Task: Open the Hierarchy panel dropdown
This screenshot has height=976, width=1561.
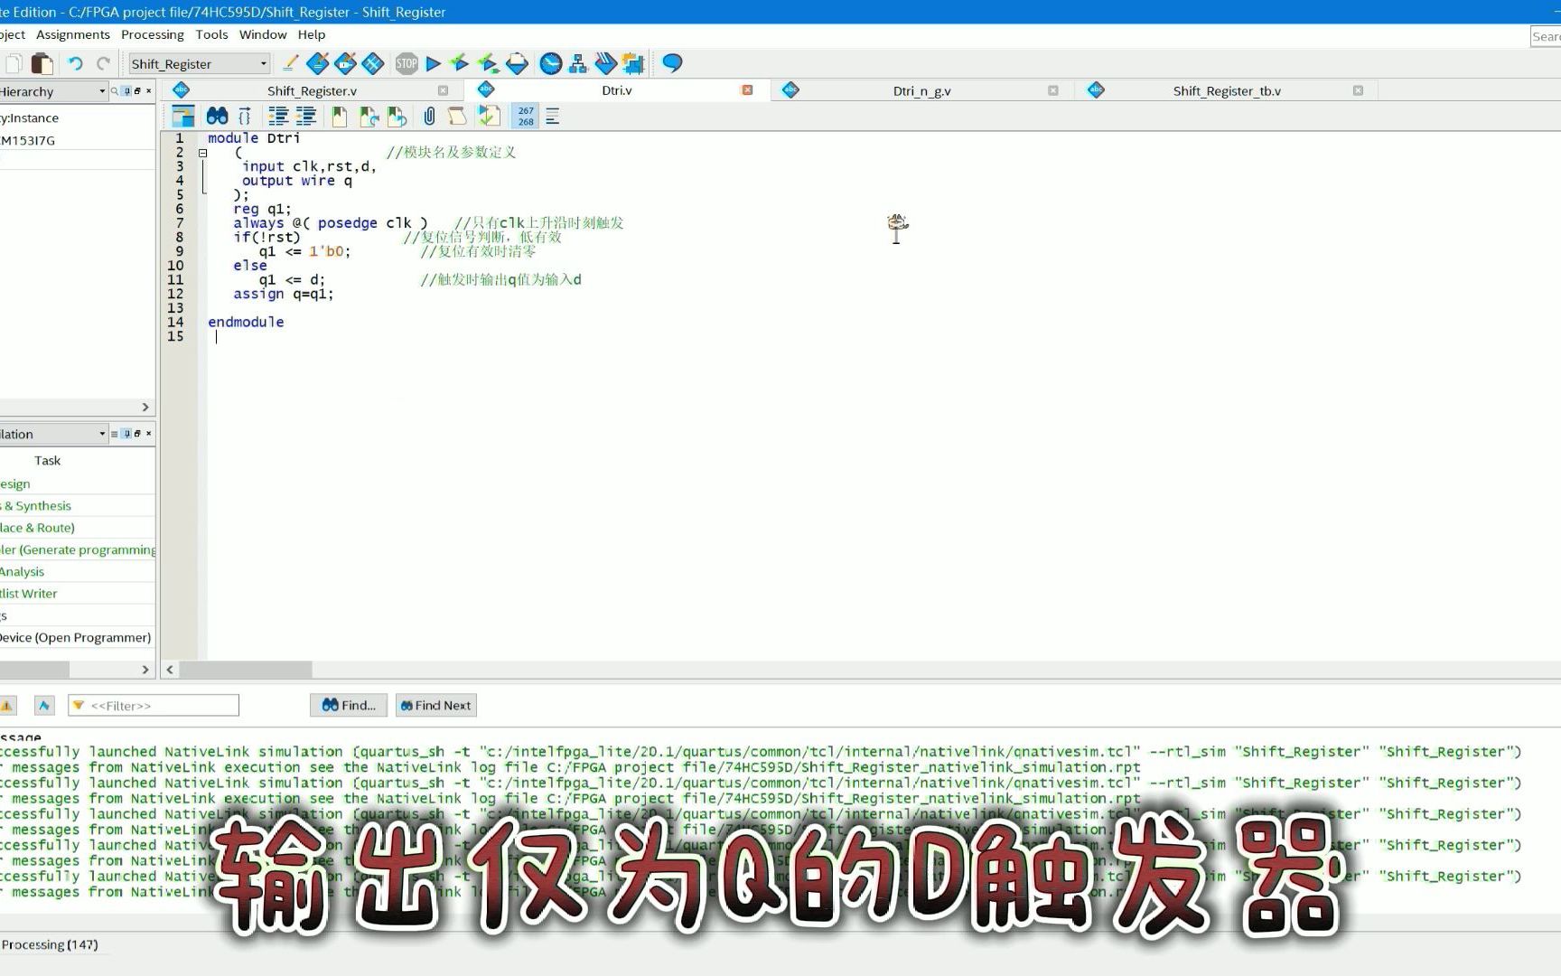Action: 102,91
